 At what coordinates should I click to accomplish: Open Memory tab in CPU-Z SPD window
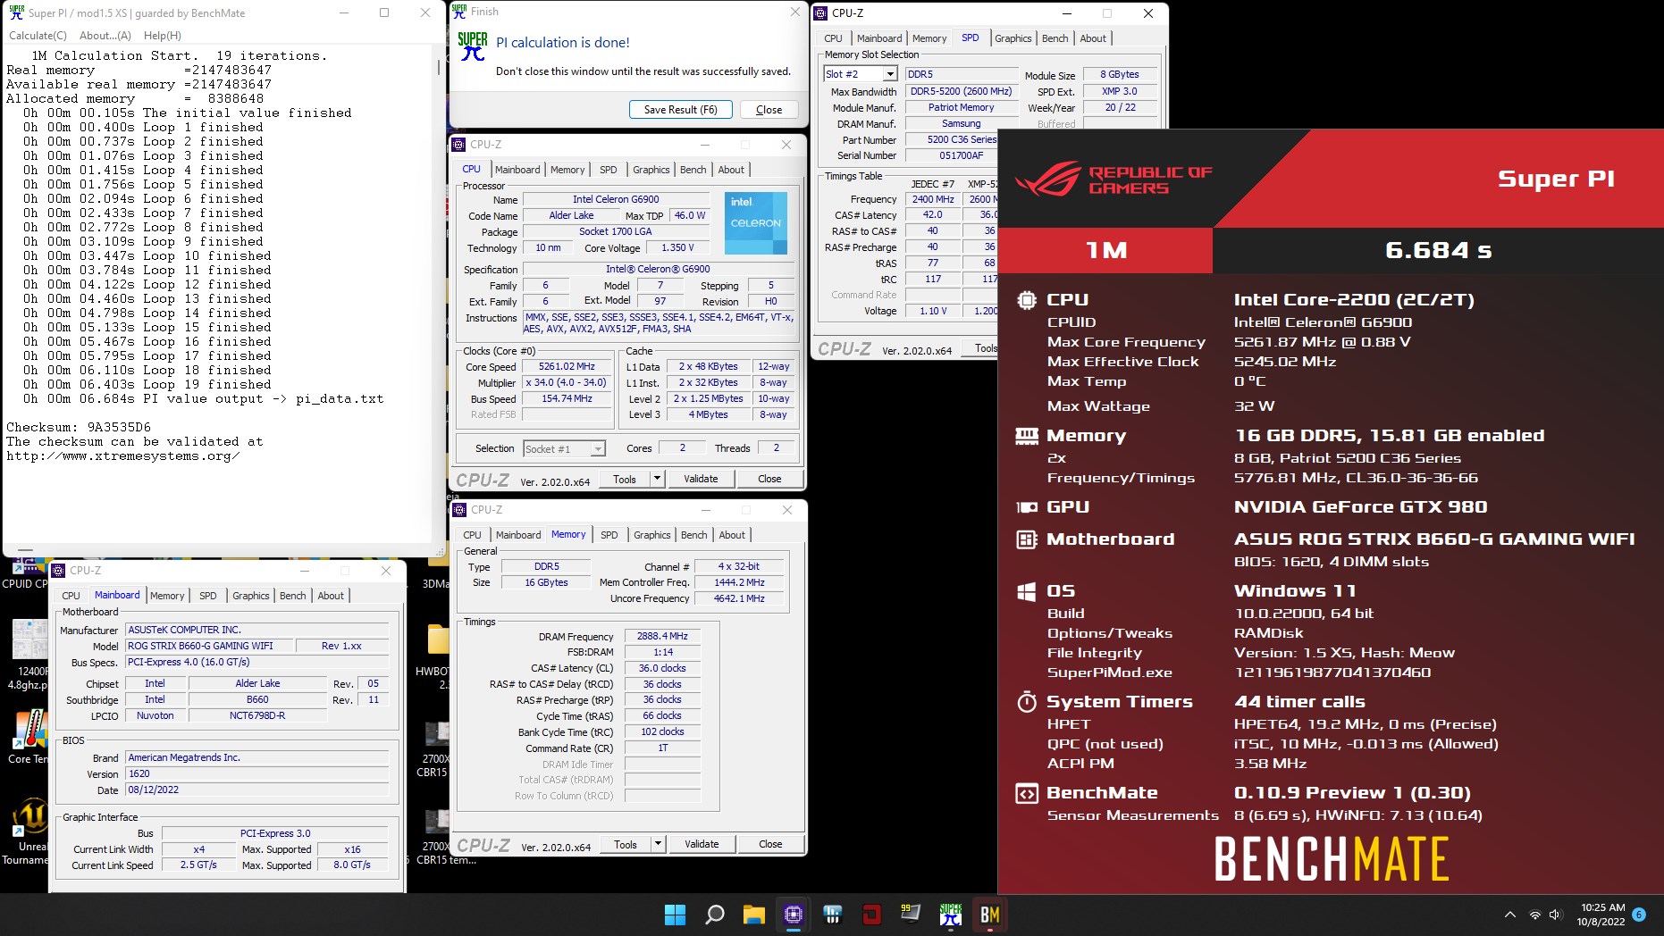point(929,38)
